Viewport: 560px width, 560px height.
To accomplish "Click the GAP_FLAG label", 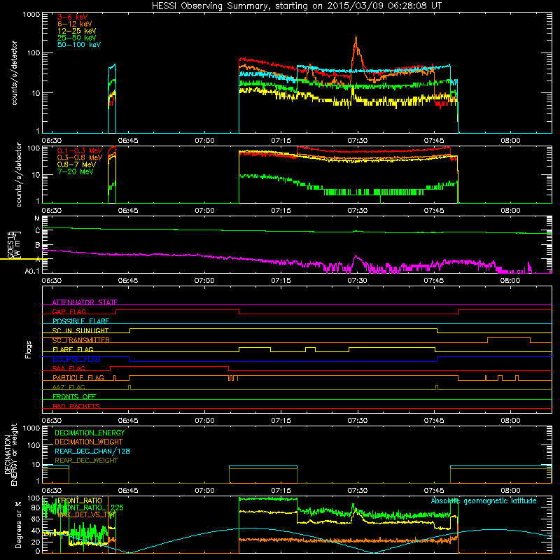I will click(x=69, y=311).
